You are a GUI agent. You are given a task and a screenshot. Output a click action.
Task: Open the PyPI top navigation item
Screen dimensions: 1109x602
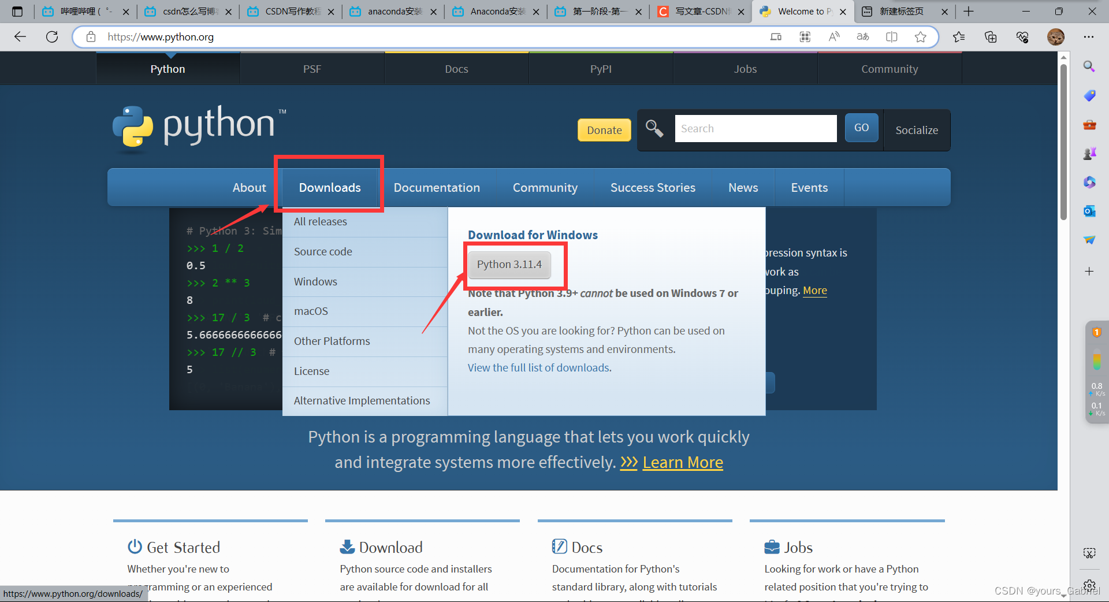coord(601,69)
